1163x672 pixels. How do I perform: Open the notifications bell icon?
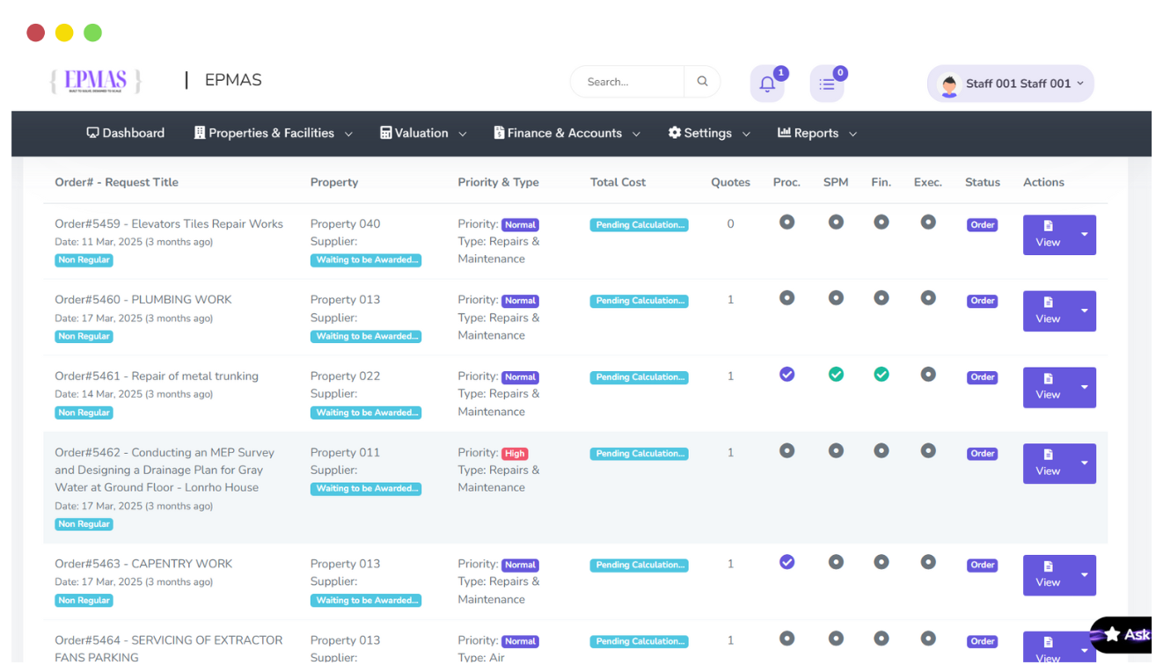click(x=767, y=84)
